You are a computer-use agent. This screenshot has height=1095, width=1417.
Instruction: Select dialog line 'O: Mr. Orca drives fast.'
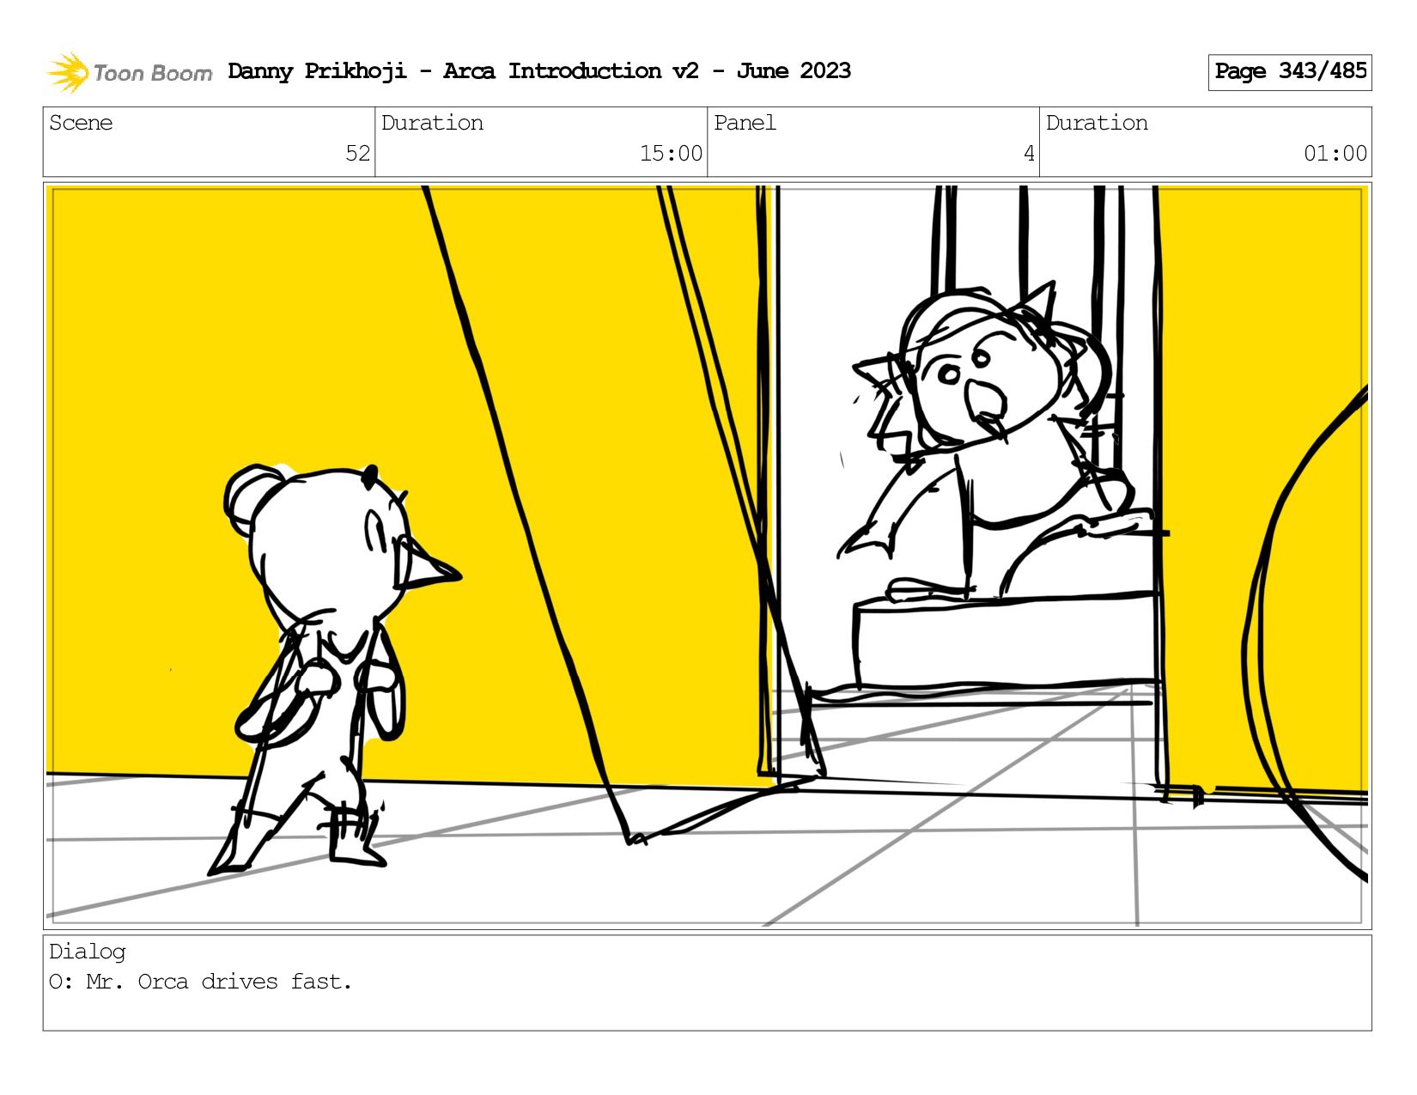coord(201,982)
